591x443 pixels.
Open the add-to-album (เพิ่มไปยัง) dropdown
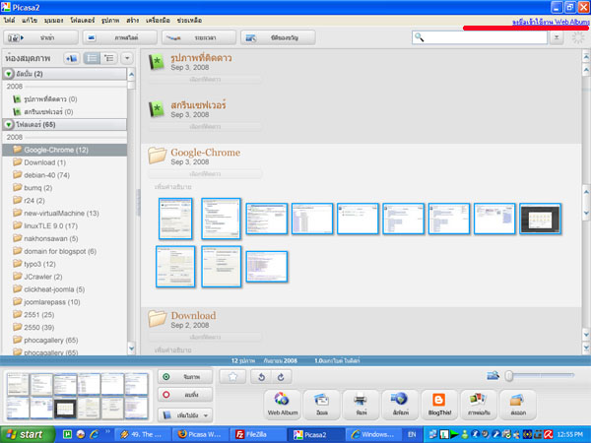pos(185,415)
